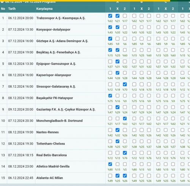Uncheck column A option X for Beşiktaş-Fenerbahçe
Screen dimensions: 190x186
click(x=117, y=50)
